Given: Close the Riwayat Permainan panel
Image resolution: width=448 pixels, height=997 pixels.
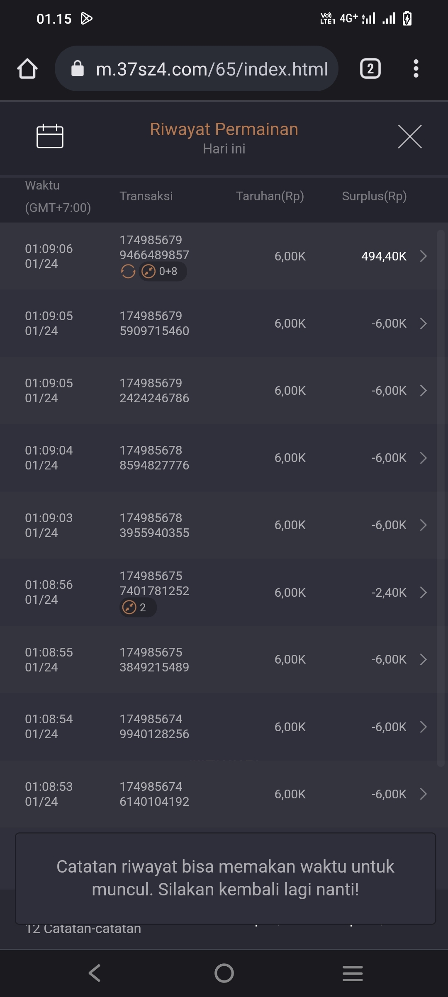Looking at the screenshot, I should (x=409, y=136).
